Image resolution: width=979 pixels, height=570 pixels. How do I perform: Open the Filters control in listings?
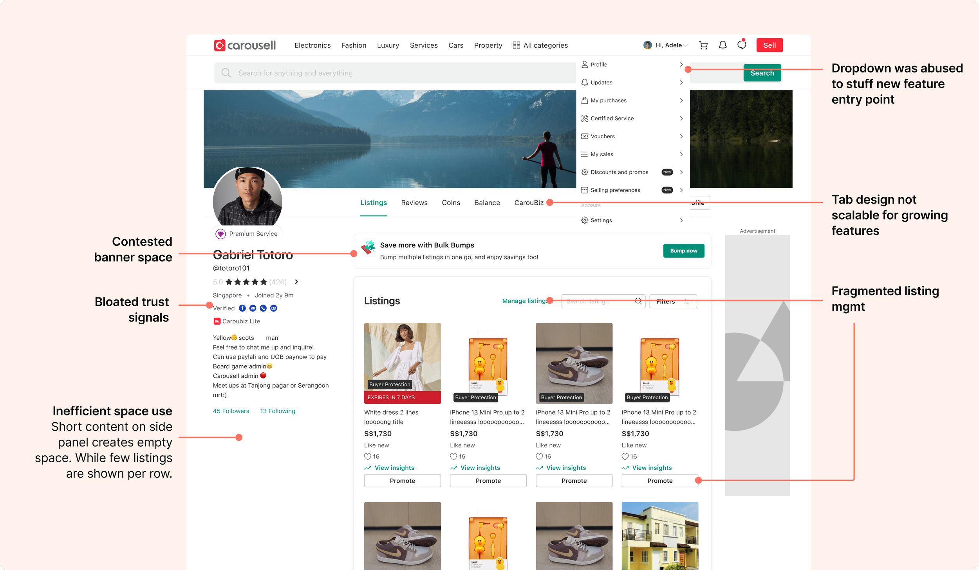click(x=673, y=301)
